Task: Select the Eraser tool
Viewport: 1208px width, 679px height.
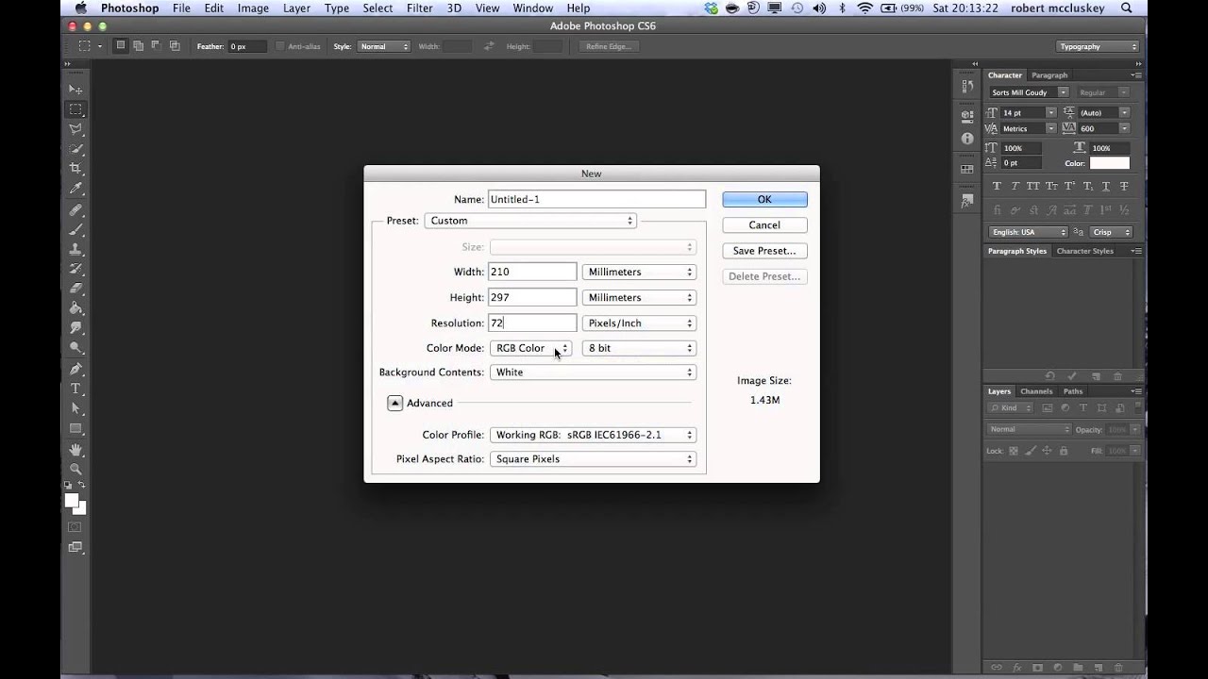Action: point(75,289)
